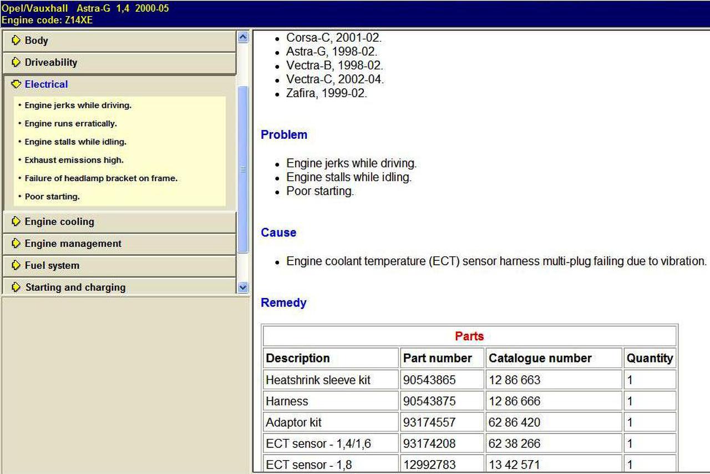Screen dimensions: 710x474
Task: Open 'Engine runs erratically' topic
Action: pyautogui.click(x=70, y=123)
